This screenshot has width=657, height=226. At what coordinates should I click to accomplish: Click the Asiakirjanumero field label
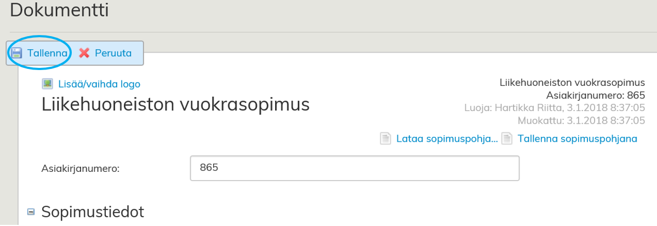[x=81, y=169]
